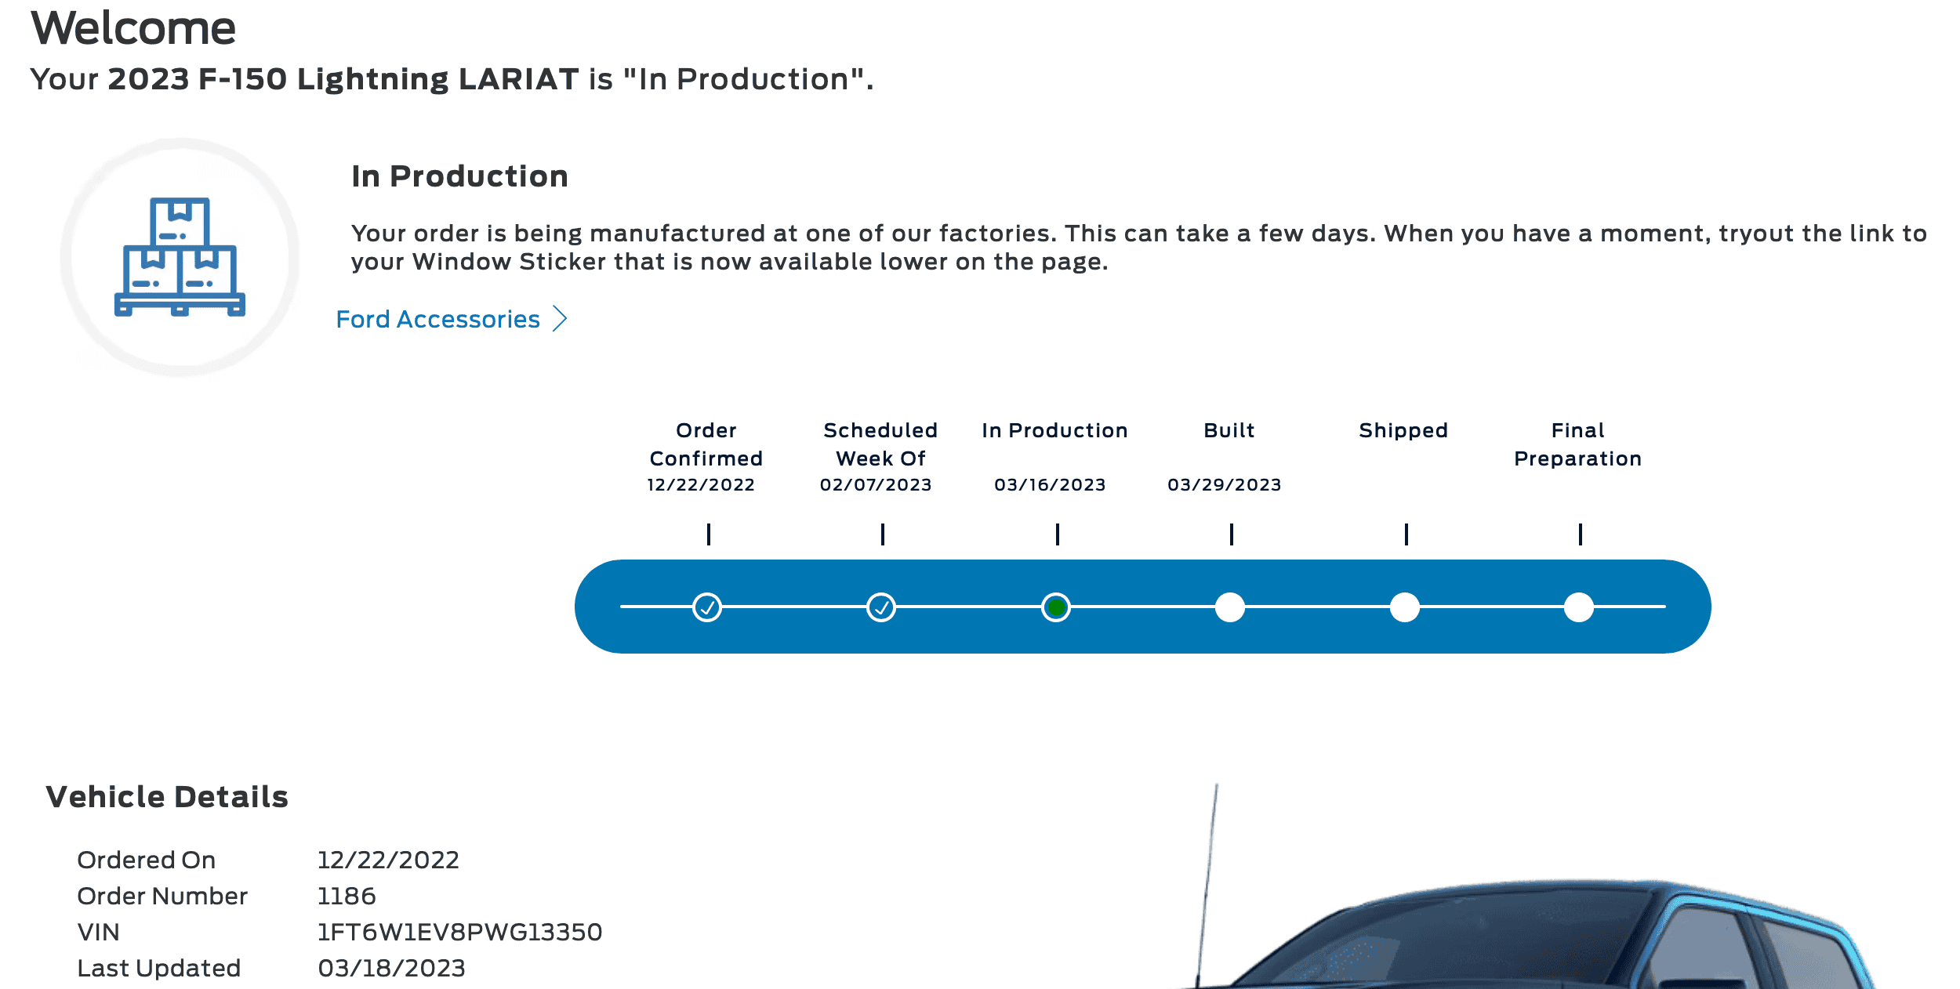Click the Built timeline label
Image resolution: width=1960 pixels, height=989 pixels.
tap(1229, 430)
